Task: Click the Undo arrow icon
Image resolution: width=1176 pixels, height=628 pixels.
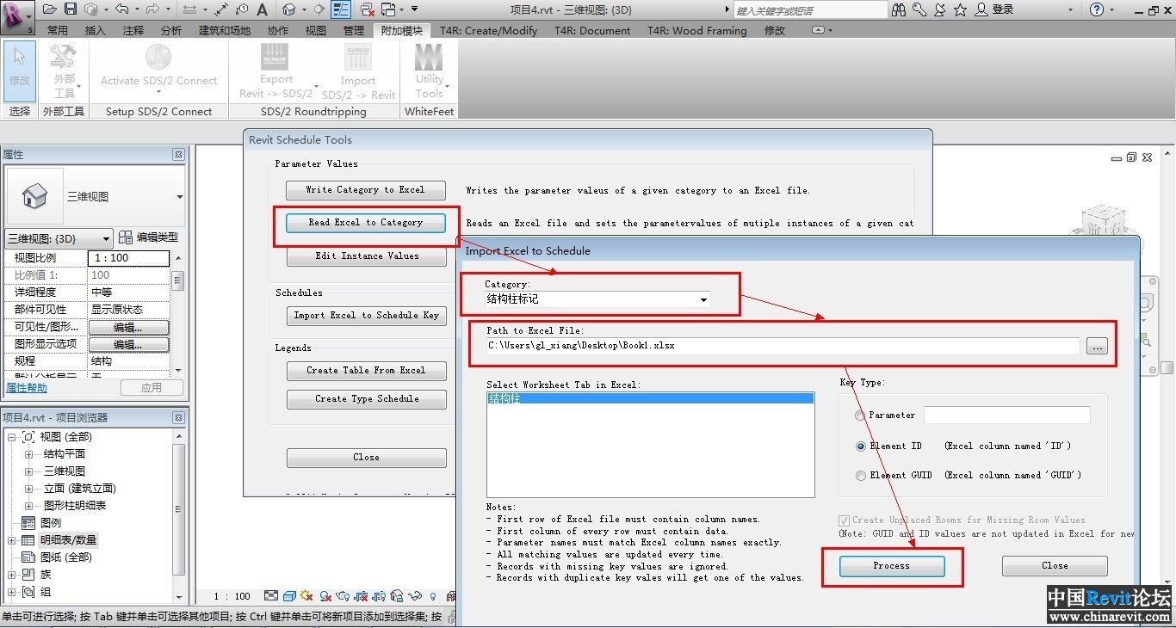Action: click(x=122, y=9)
